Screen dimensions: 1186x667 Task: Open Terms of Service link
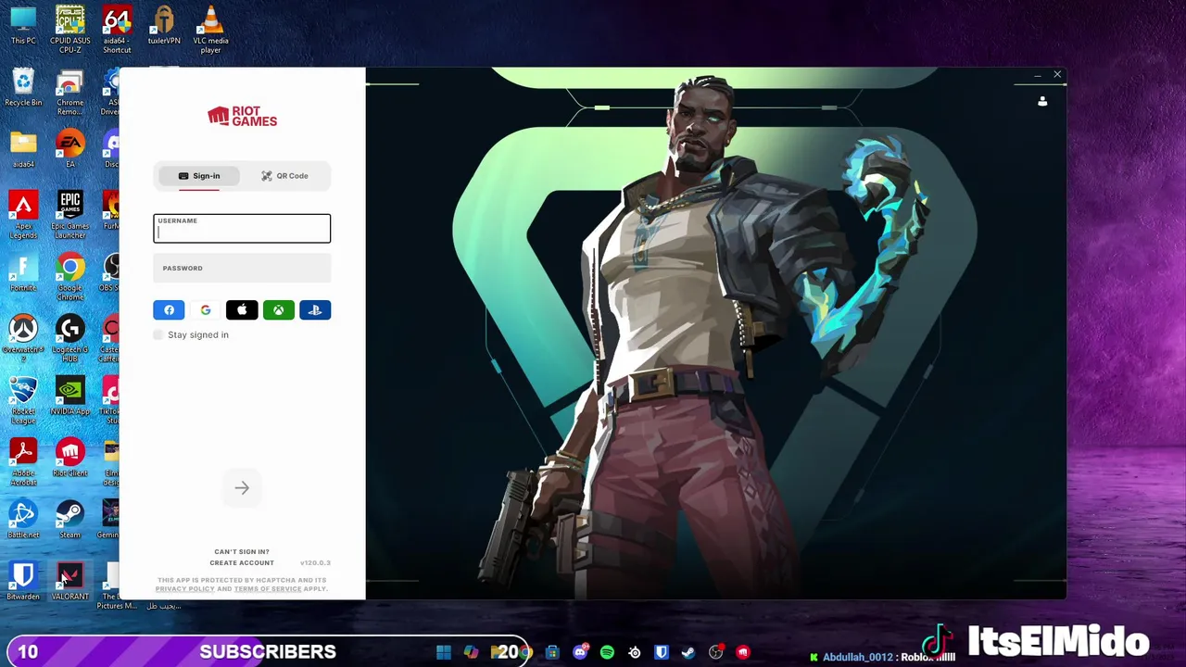(268, 589)
